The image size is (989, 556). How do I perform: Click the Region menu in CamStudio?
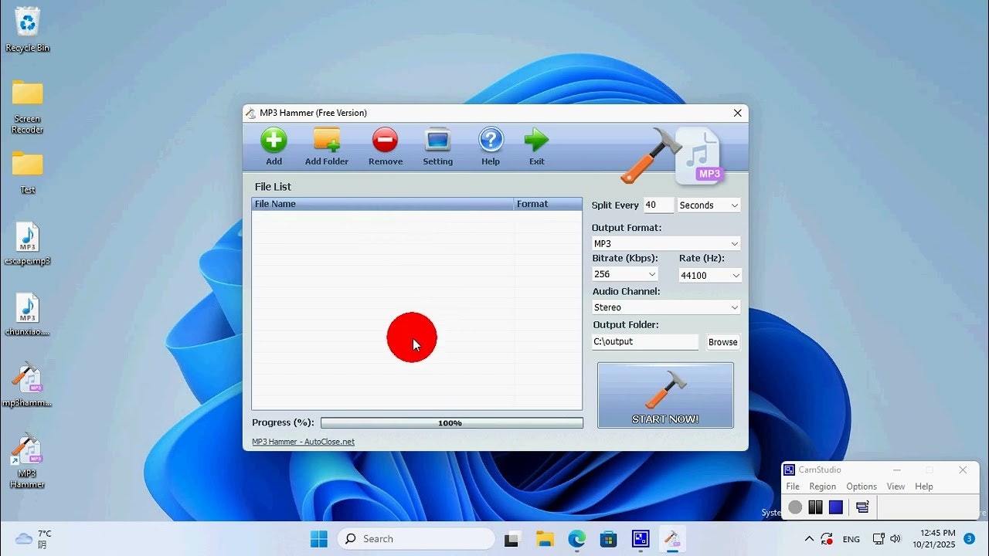pyautogui.click(x=822, y=486)
